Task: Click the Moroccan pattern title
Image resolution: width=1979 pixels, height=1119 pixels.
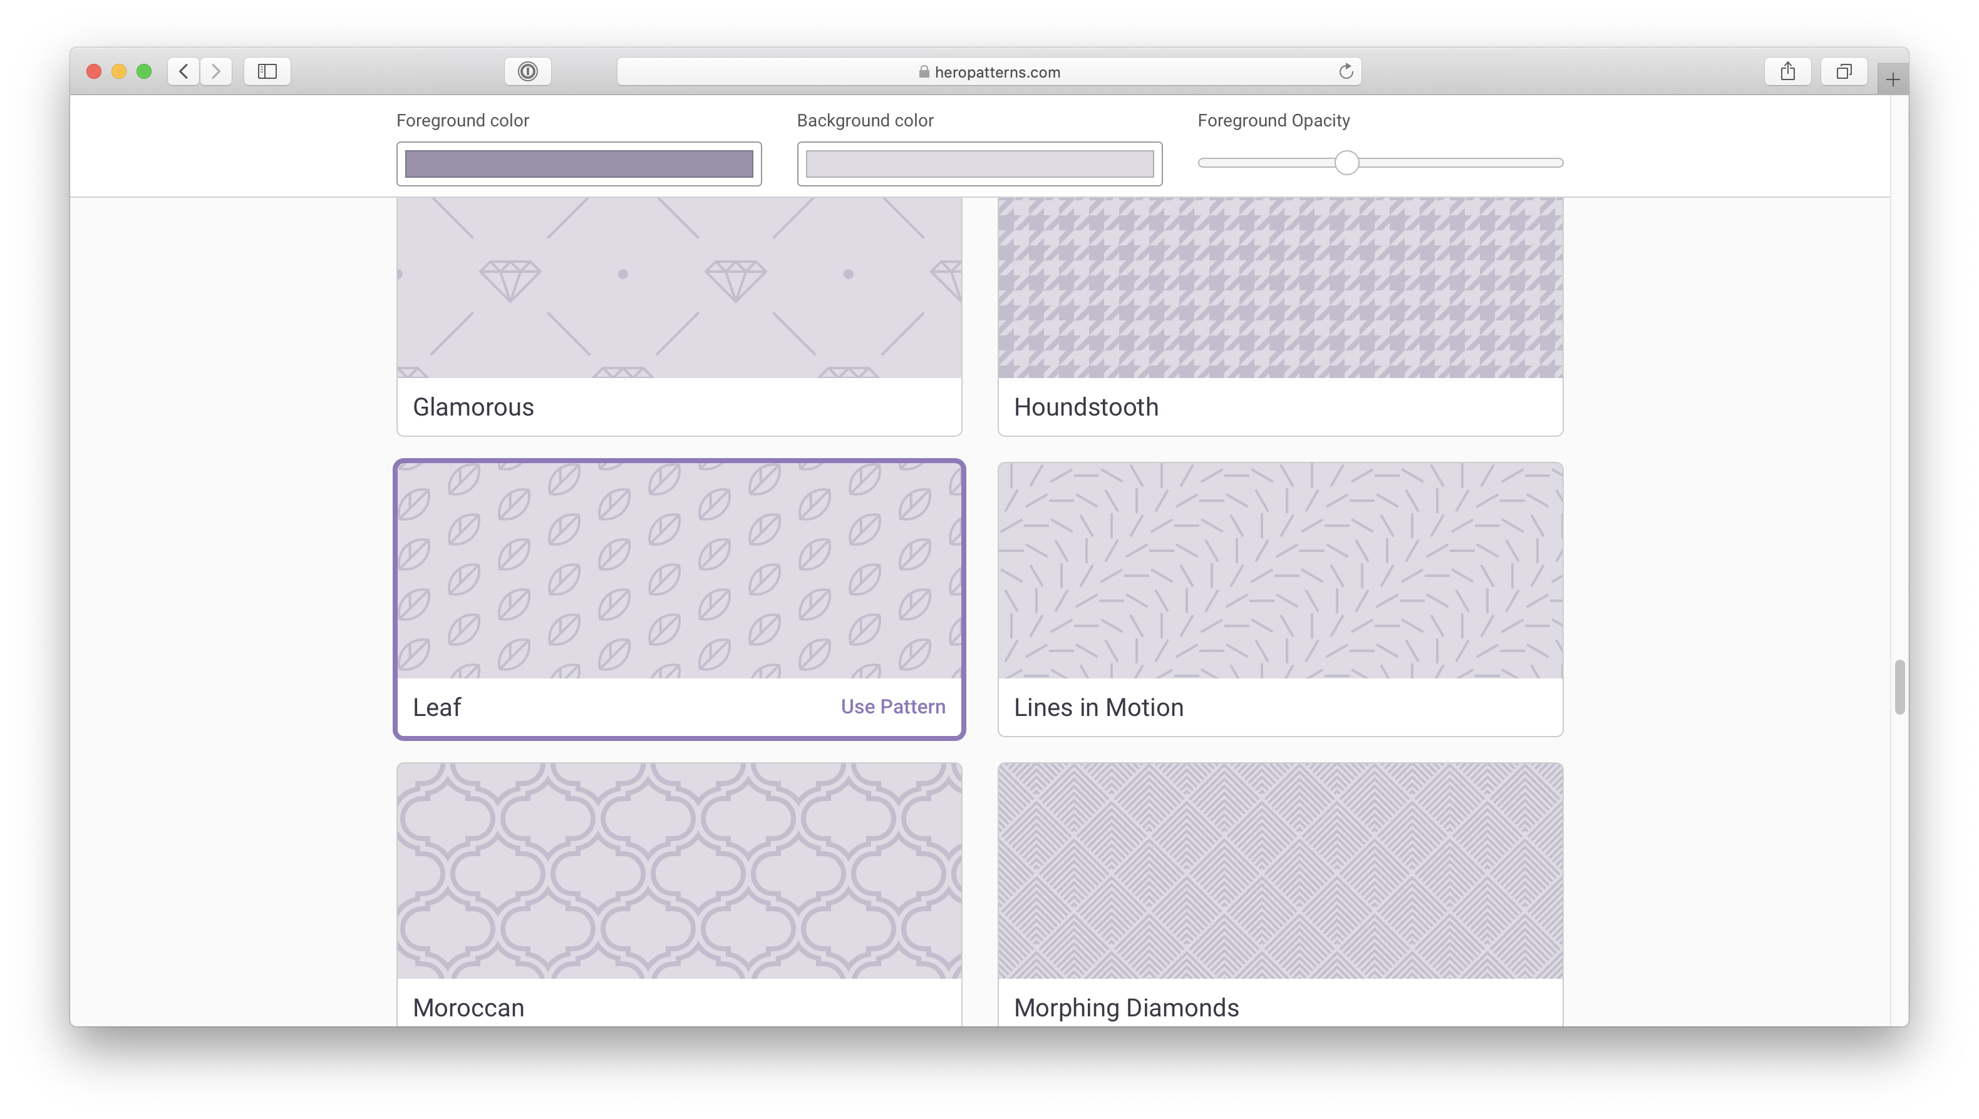Action: tap(468, 1008)
